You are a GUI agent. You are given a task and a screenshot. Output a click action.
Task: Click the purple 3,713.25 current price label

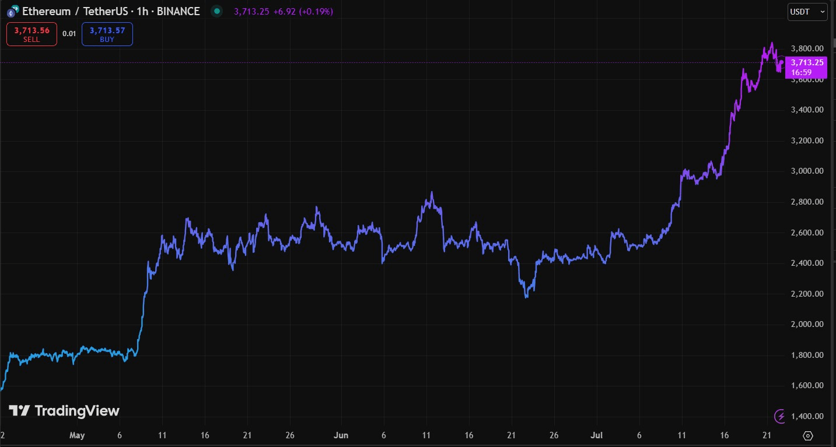pyautogui.click(x=806, y=62)
